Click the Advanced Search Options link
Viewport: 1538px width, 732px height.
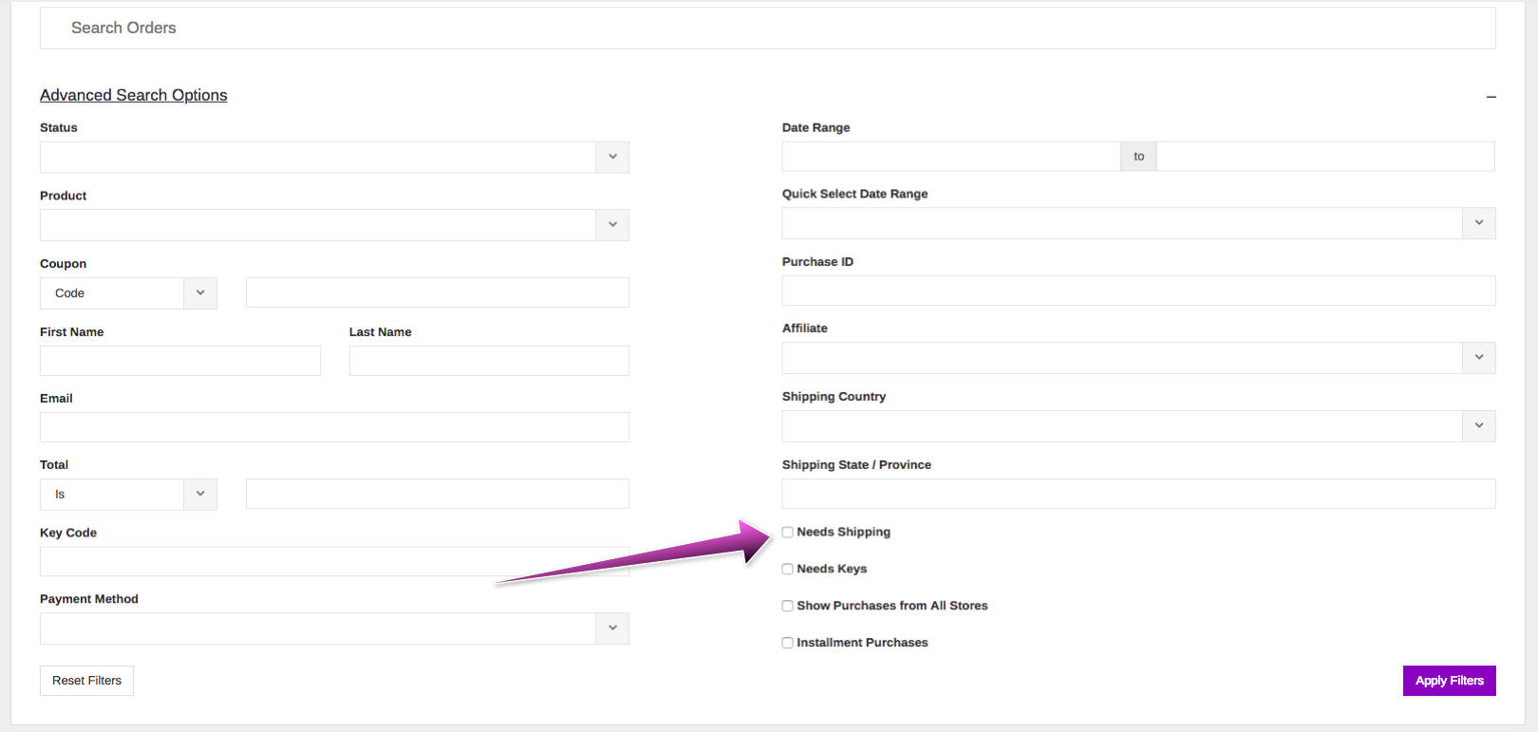(x=134, y=95)
